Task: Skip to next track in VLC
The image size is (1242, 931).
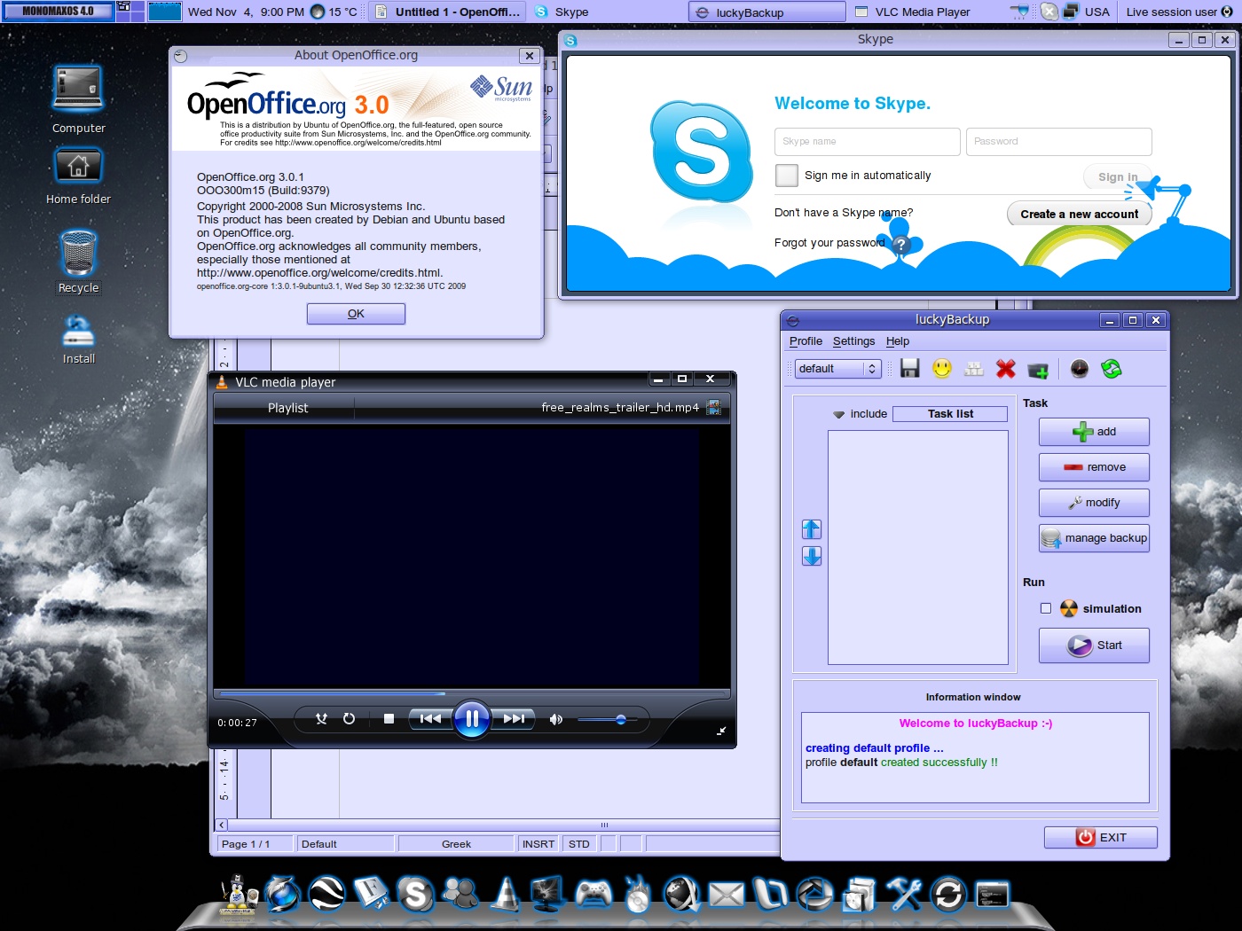Action: pos(514,719)
